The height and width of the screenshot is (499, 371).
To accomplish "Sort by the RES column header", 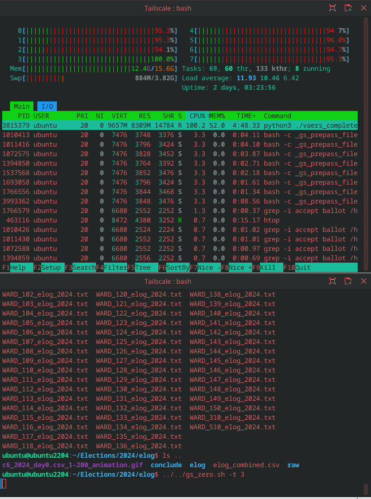I will click(144, 116).
